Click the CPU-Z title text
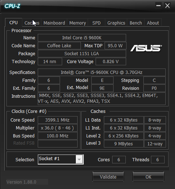The height and width of the screenshot is (189, 175). click(x=12, y=6)
